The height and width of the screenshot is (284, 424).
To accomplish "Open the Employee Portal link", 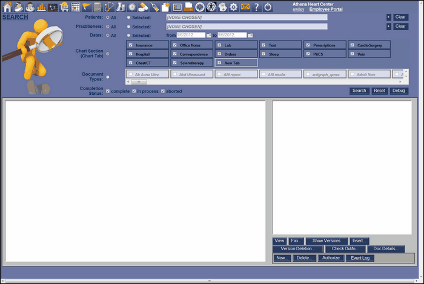I will 326,10.
